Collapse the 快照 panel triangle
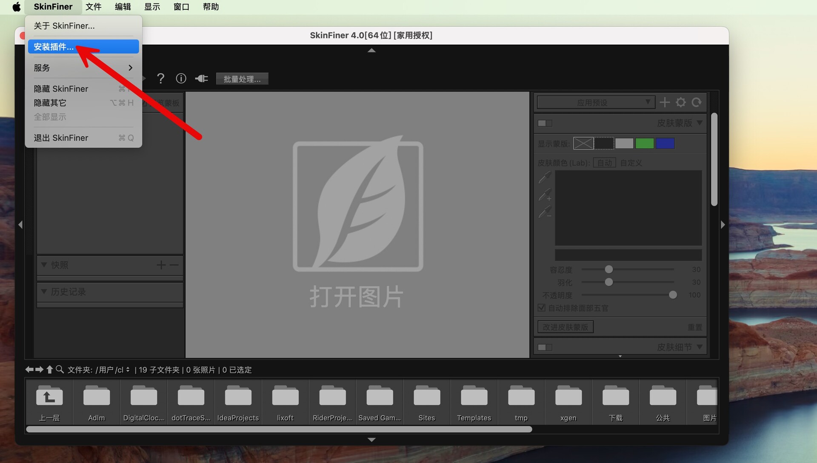 [x=44, y=265]
